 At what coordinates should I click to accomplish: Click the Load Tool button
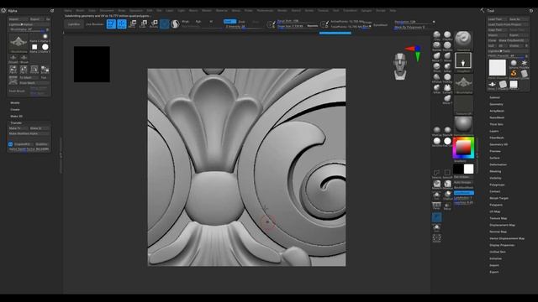pos(497,19)
